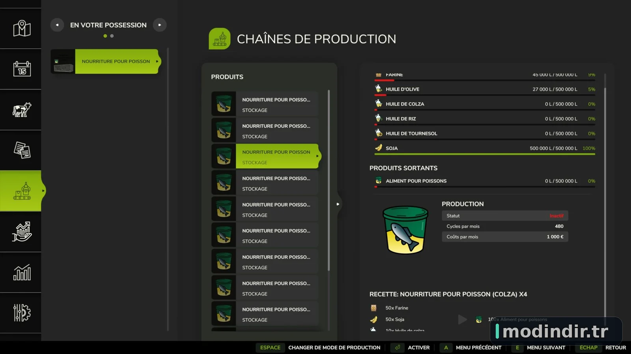Screen dimensions: 631x354
Task: Select the second page indicator dot
Action: click(x=112, y=36)
